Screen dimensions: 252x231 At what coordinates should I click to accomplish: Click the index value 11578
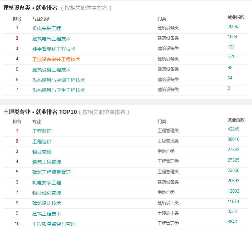tap(233, 201)
